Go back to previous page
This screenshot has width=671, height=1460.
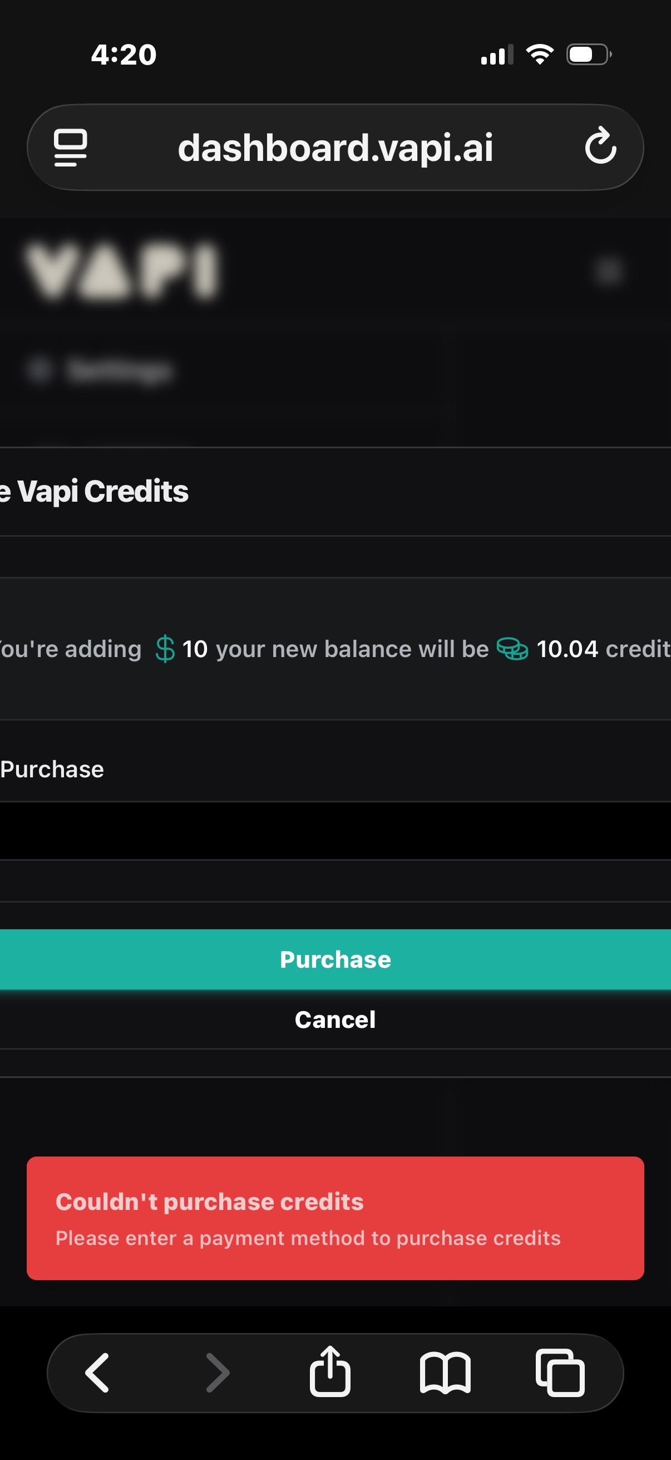(x=97, y=1372)
